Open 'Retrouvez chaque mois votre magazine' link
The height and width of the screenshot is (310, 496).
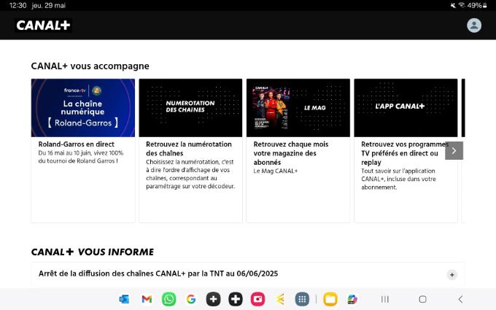[x=291, y=153]
